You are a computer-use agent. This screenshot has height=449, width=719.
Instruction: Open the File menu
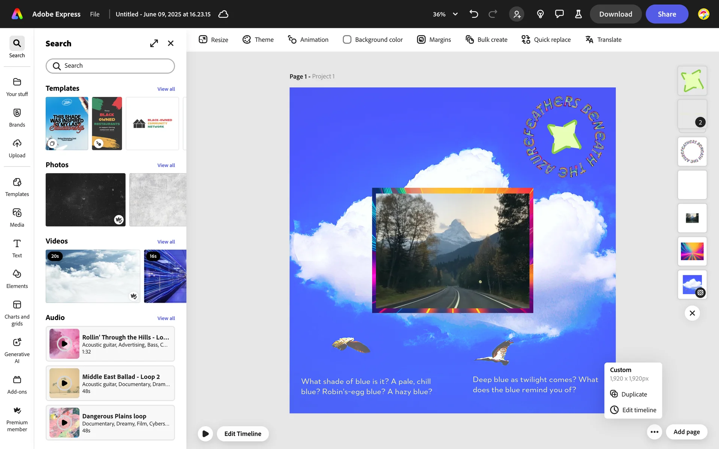[95, 14]
